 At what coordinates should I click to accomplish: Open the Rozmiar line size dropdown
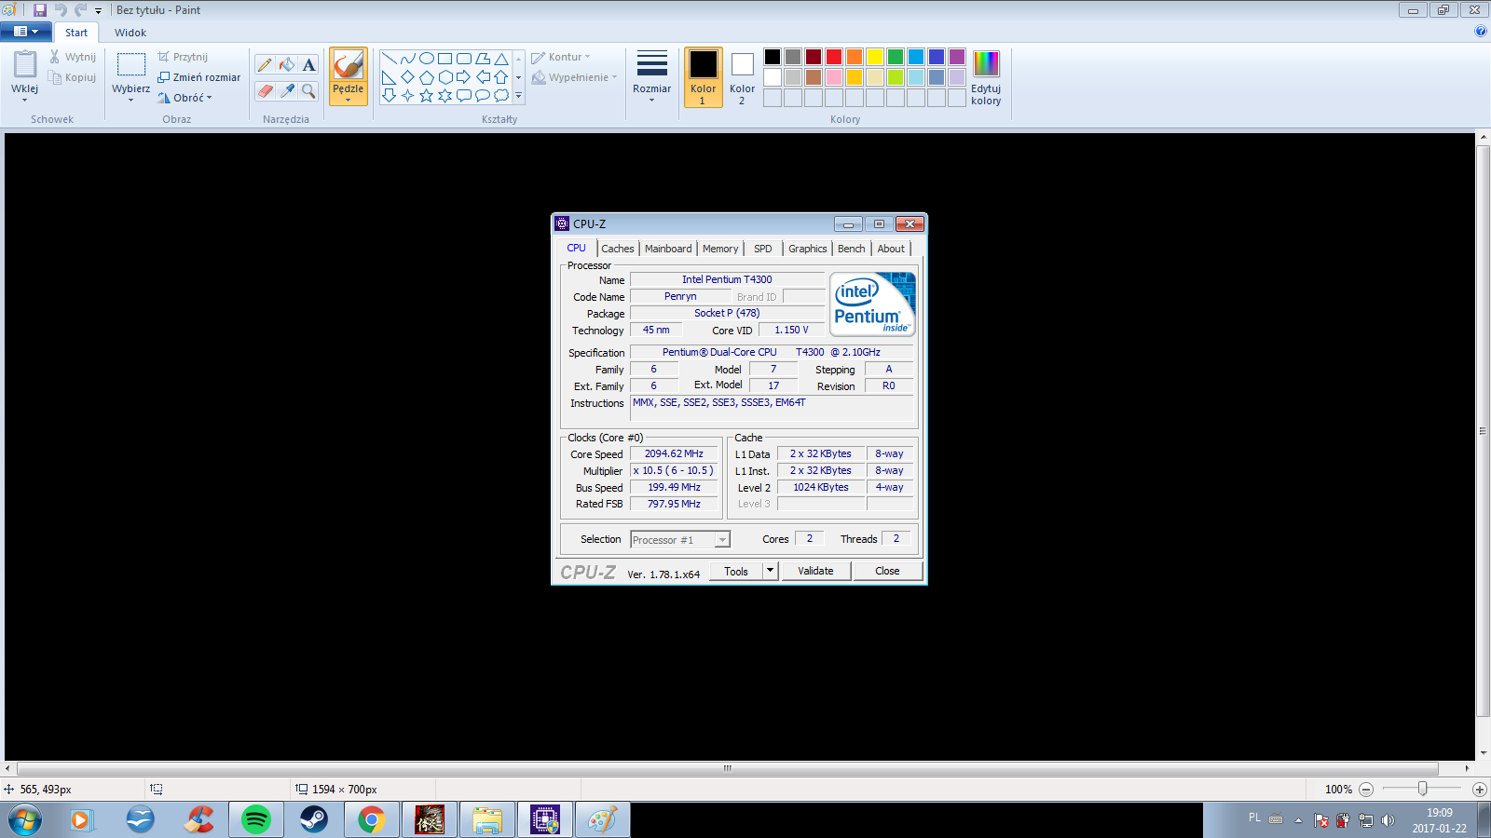point(652,77)
